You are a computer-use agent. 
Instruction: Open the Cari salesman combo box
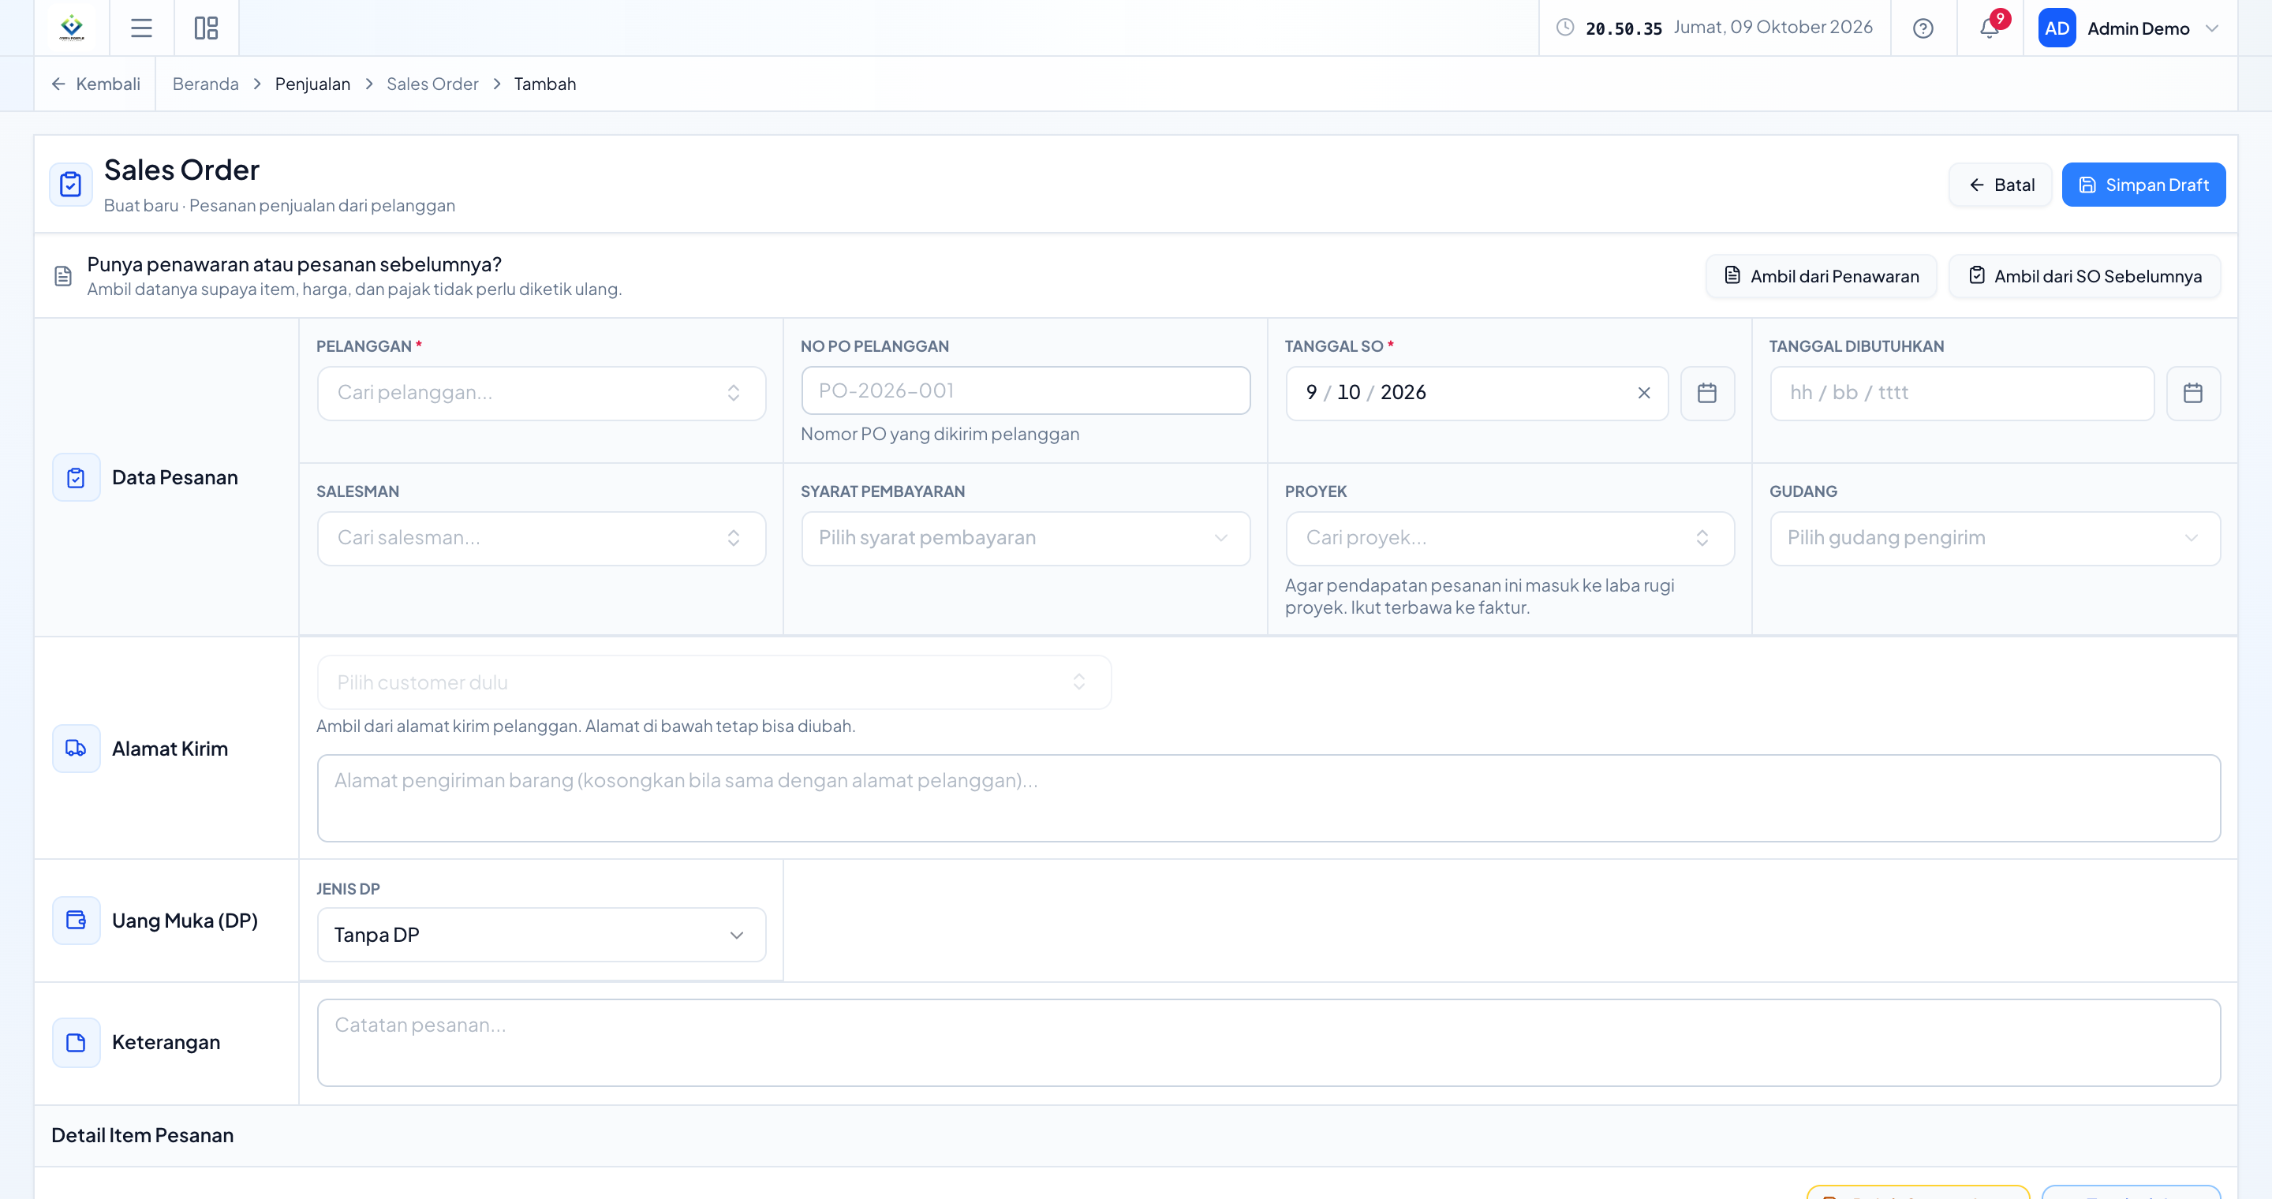click(540, 539)
